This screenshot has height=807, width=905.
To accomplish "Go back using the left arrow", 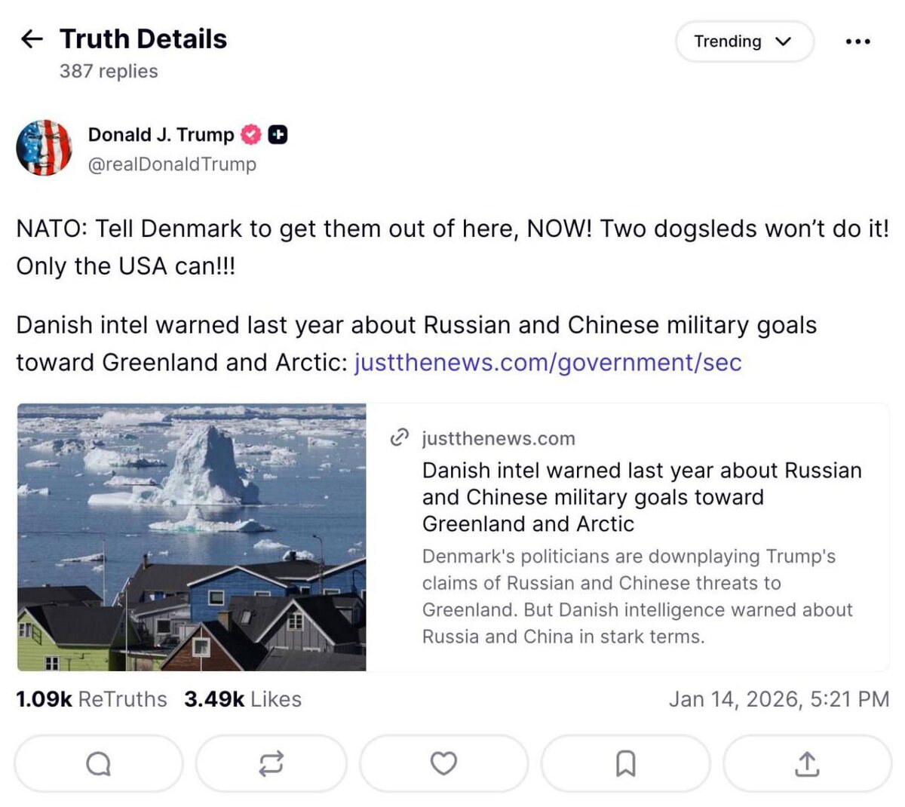I will click(x=31, y=38).
